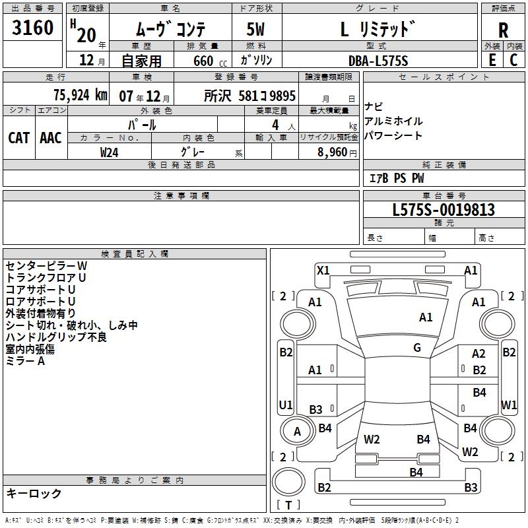Click the W2 mark on rear hatch
The height and width of the screenshot is (528, 528).
pos(372,439)
